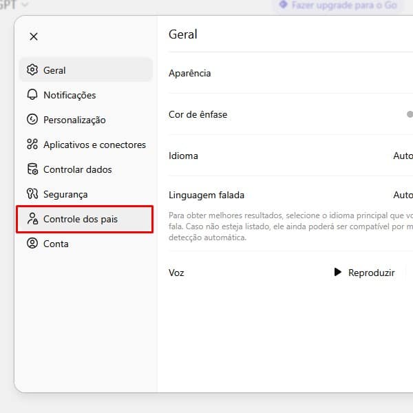The image size is (413, 413).
Task: Click Fazer upgrade para o Go button
Action: [337, 5]
